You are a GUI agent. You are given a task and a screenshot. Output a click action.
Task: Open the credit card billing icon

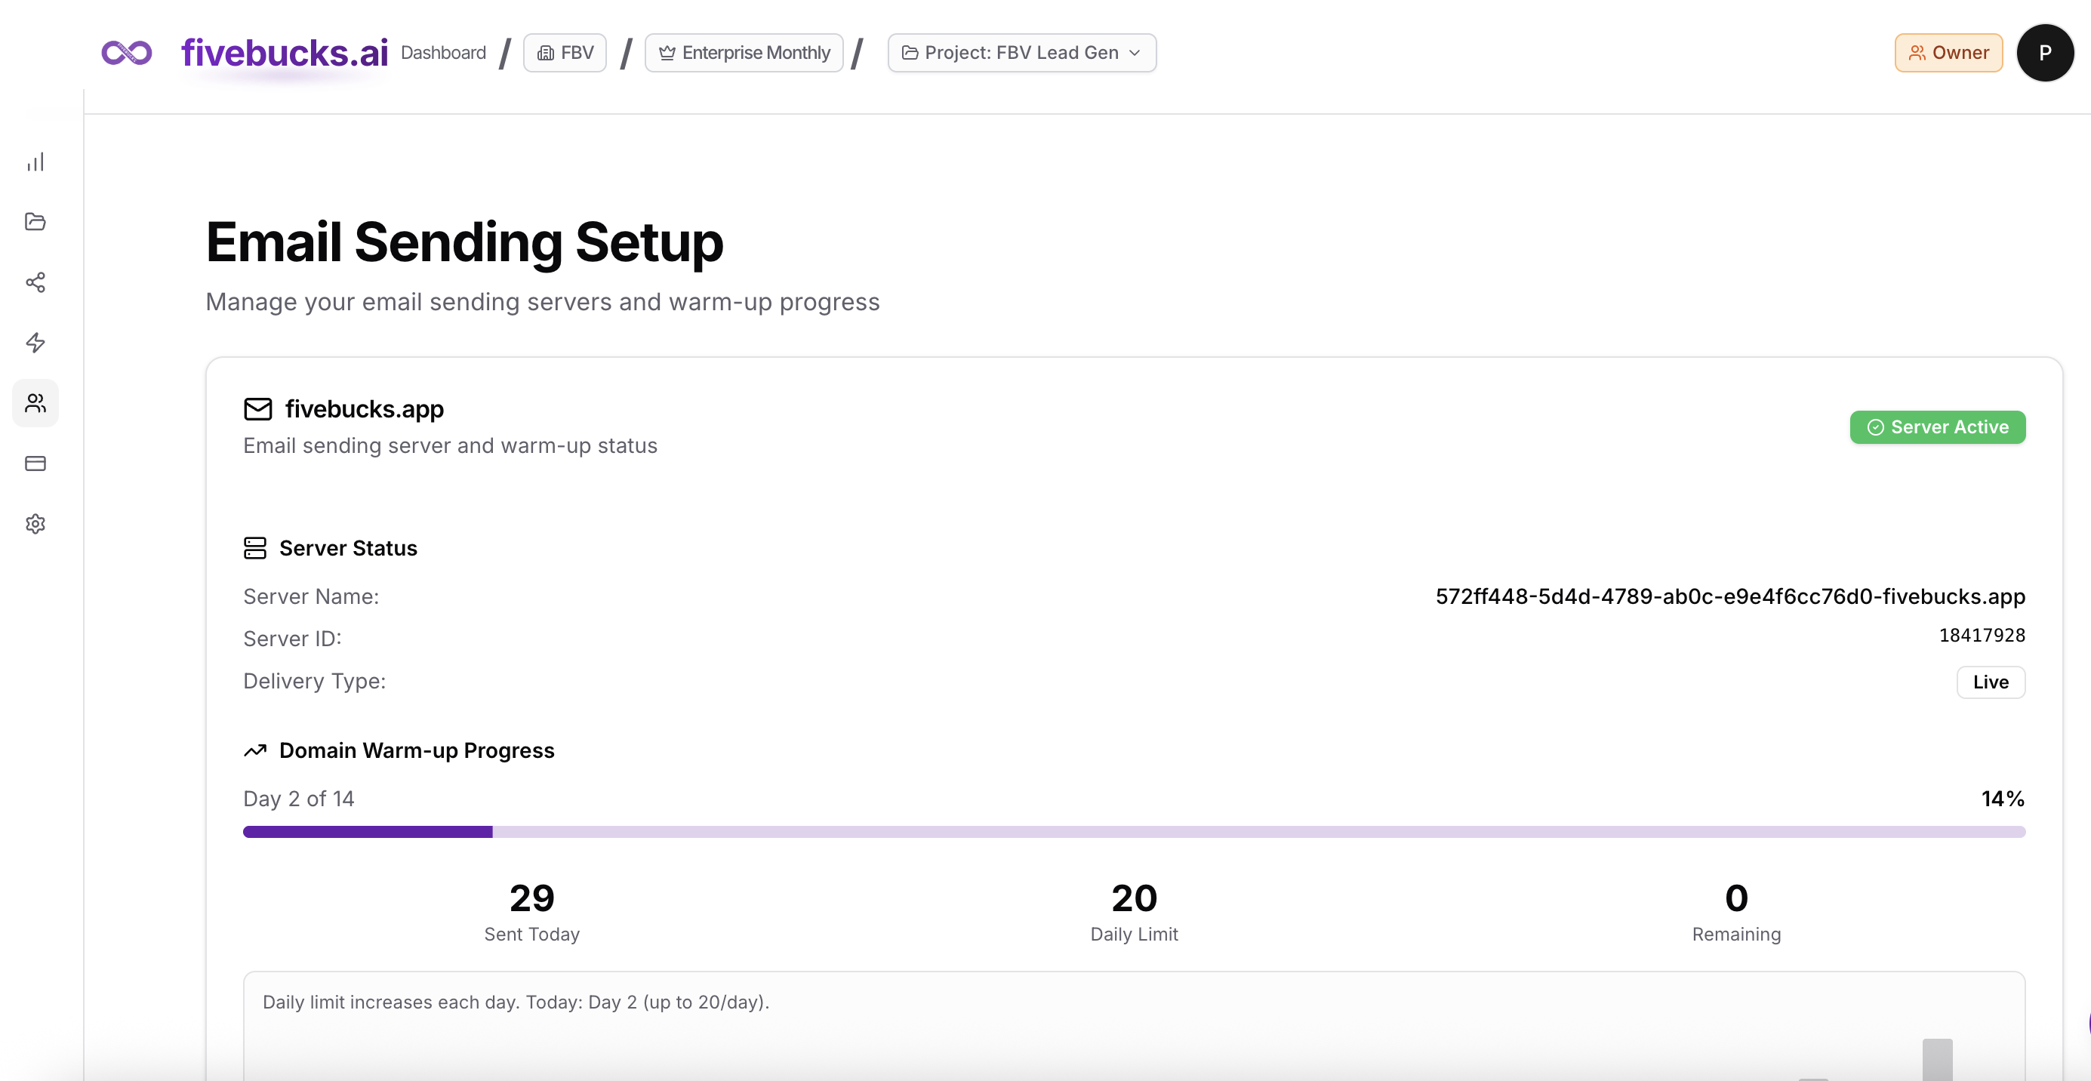(x=35, y=464)
